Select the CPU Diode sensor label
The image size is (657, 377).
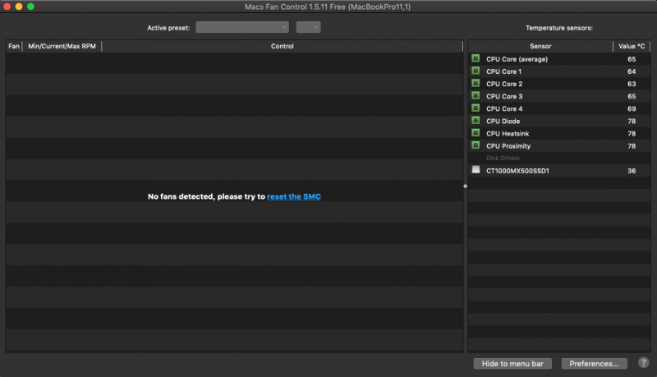tap(503, 121)
